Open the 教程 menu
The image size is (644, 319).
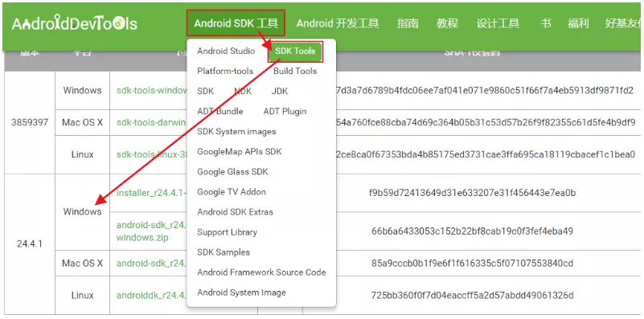point(447,23)
